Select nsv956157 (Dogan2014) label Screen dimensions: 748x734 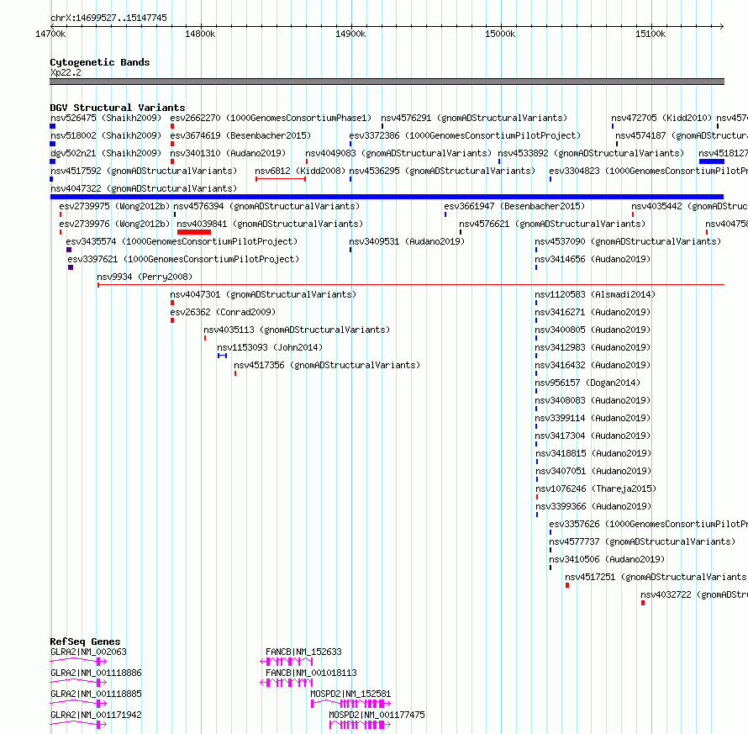click(x=587, y=383)
